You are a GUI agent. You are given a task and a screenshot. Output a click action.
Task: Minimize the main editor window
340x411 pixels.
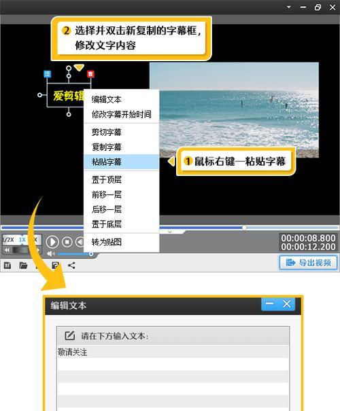pyautogui.click(x=303, y=7)
